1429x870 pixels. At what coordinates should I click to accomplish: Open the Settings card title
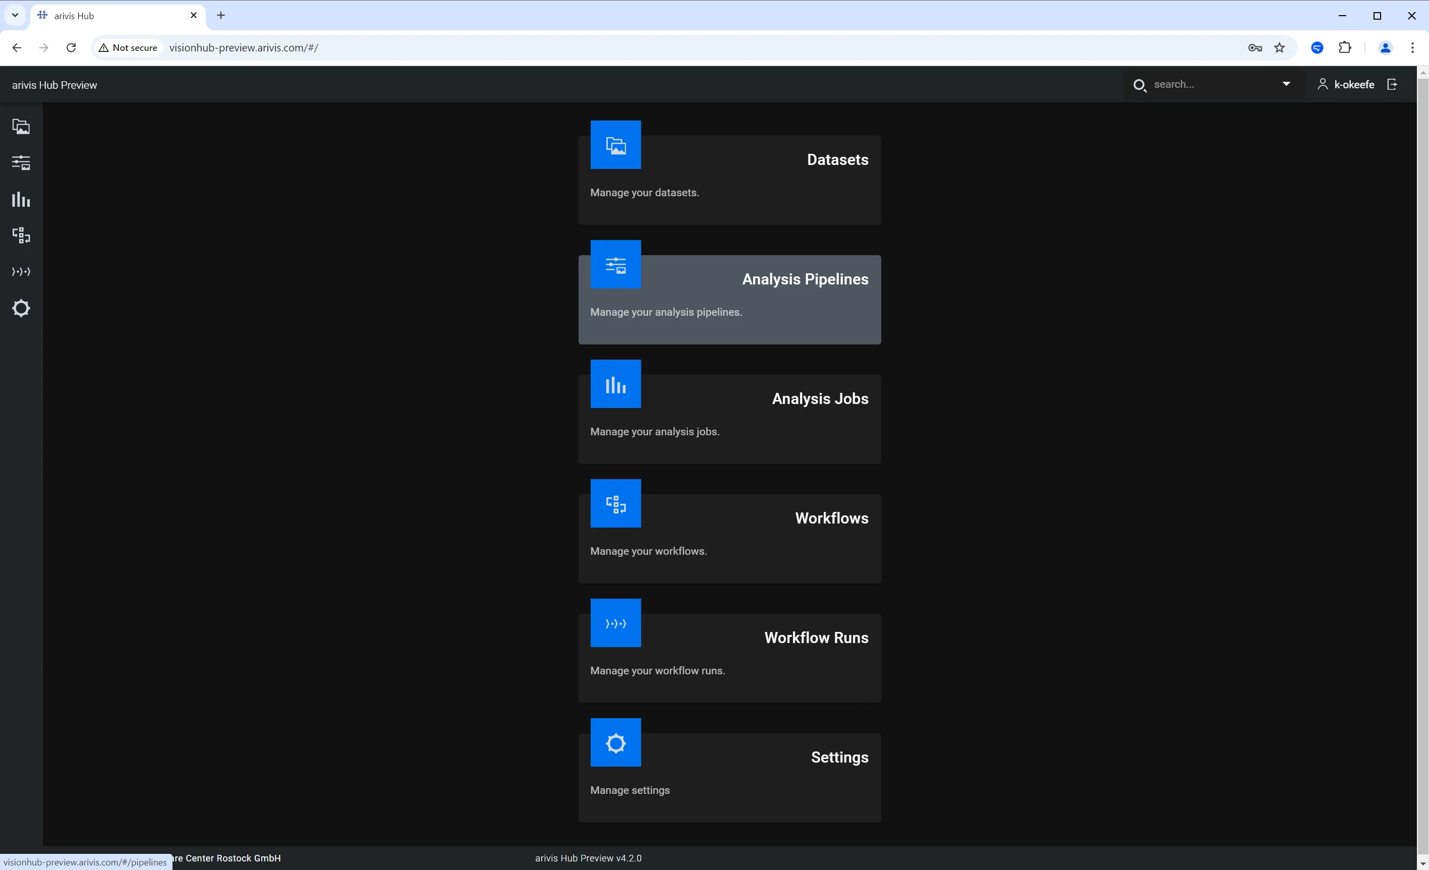[x=839, y=757]
